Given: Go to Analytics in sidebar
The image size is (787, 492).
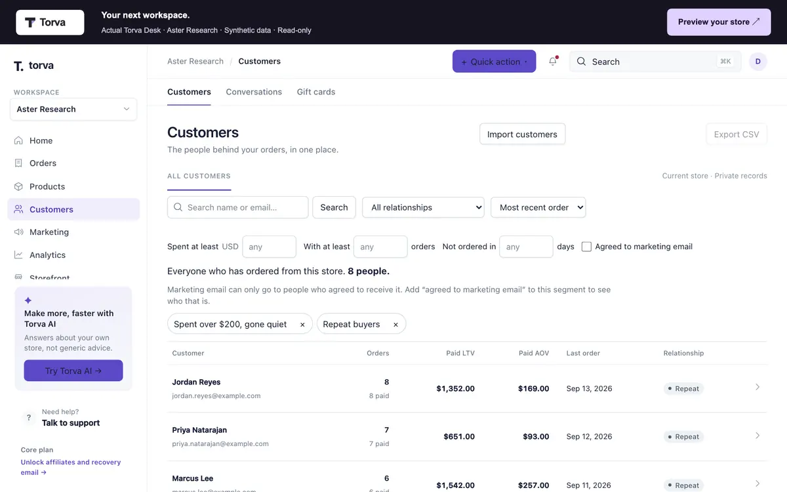Looking at the screenshot, I should click(73, 255).
